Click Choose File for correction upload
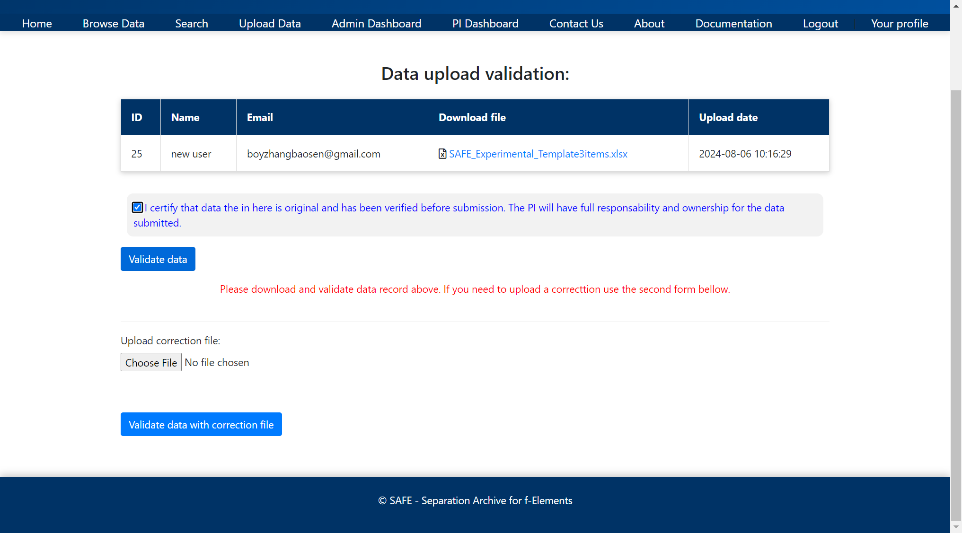Screen dimensions: 962x533 [x=151, y=362]
